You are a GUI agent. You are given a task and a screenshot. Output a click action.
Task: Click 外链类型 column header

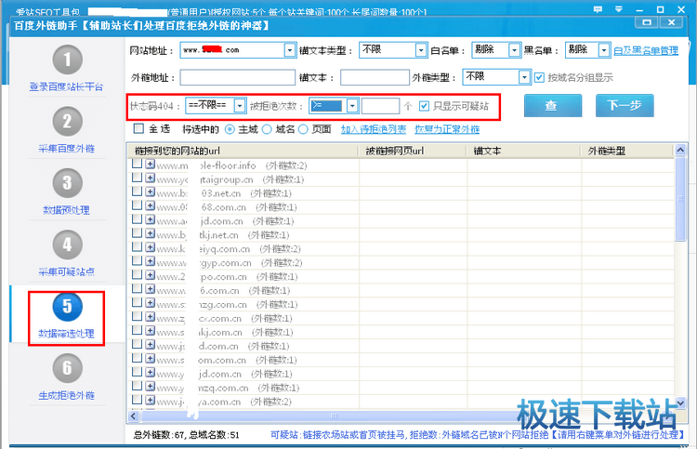pyautogui.click(x=627, y=152)
